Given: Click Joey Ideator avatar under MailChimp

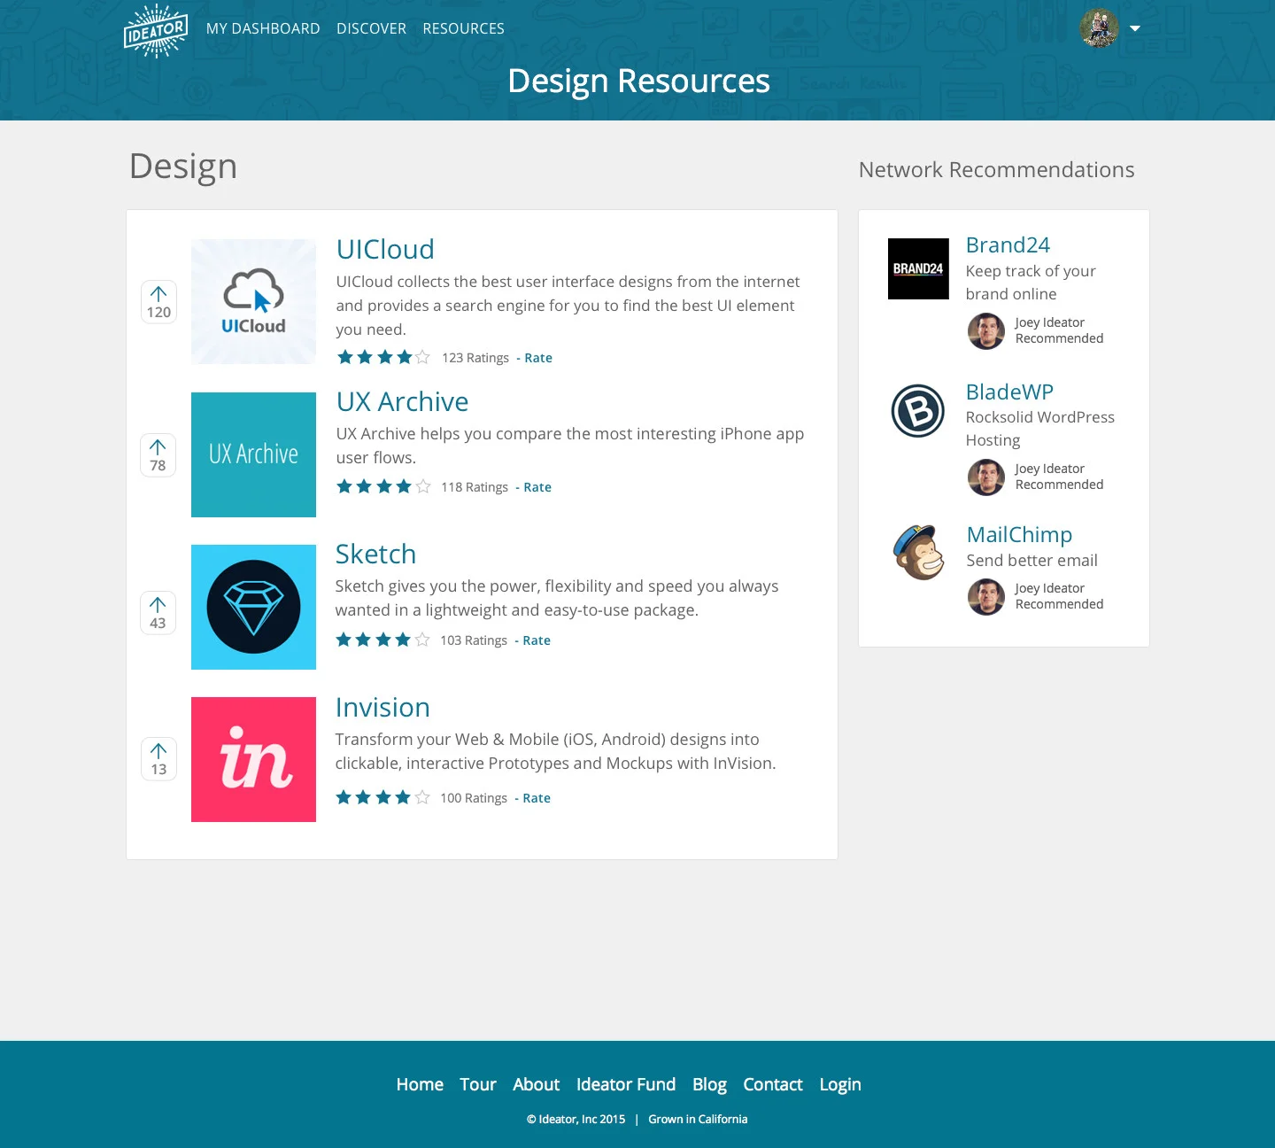Looking at the screenshot, I should (x=986, y=597).
